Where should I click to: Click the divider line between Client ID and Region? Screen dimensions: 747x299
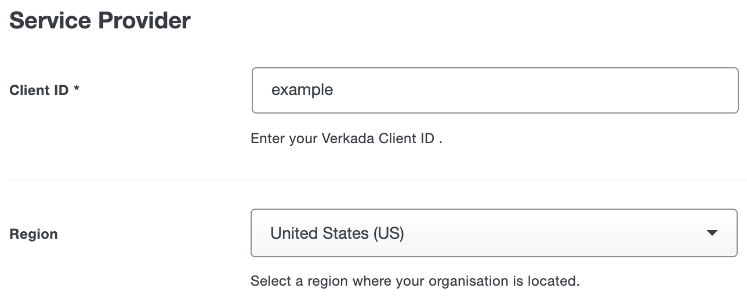377,180
